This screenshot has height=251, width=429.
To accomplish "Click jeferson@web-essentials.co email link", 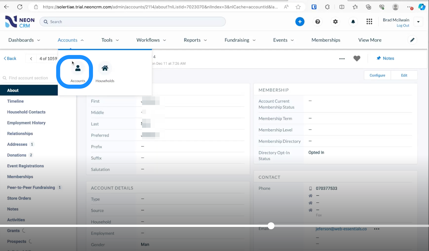I will click(x=341, y=229).
